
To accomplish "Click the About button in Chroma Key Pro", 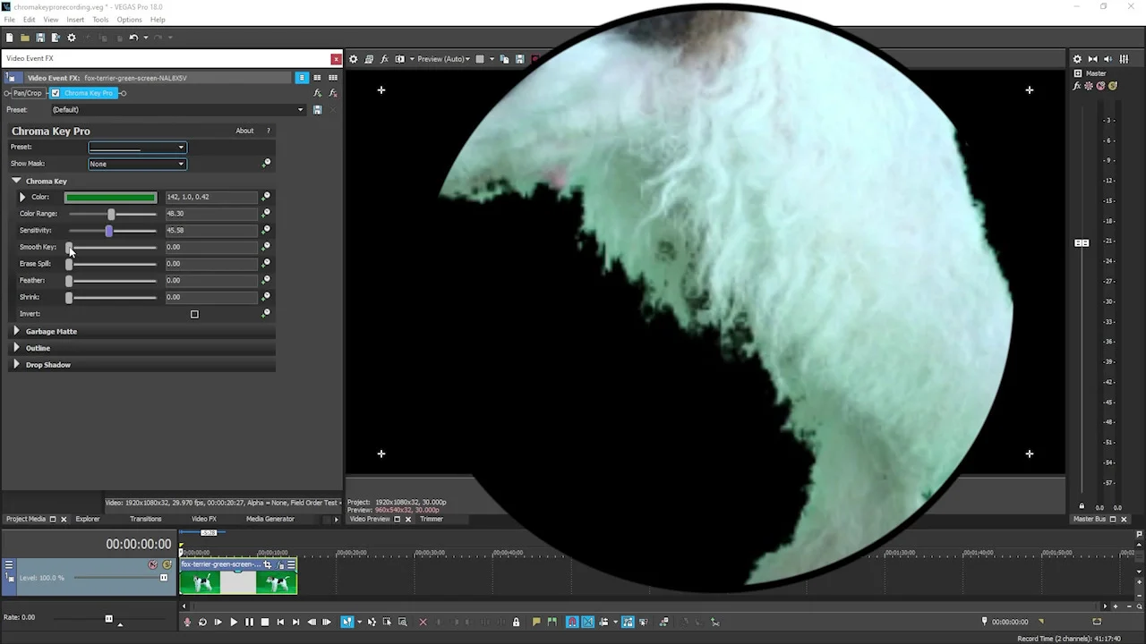I will click(244, 131).
